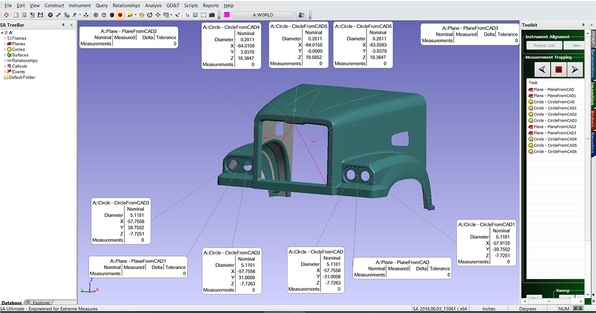Open the GD&T menu
This screenshot has width=596, height=313.
click(x=172, y=6)
